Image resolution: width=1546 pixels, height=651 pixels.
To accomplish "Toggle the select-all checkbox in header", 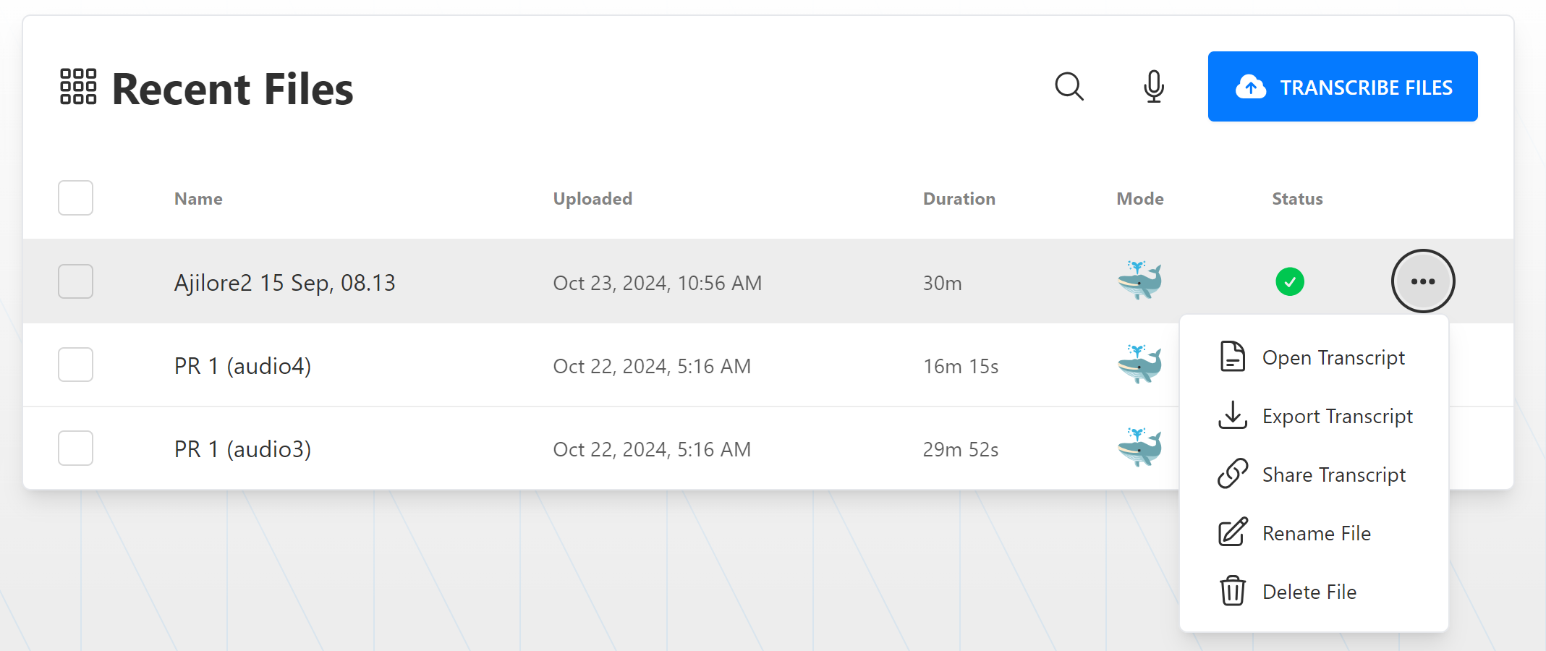I will (x=75, y=198).
